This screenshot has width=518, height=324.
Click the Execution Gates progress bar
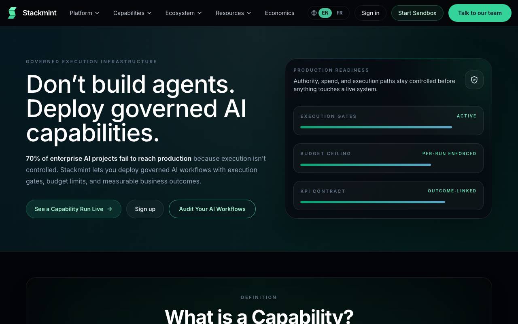(376, 127)
